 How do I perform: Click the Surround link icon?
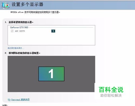9,100
